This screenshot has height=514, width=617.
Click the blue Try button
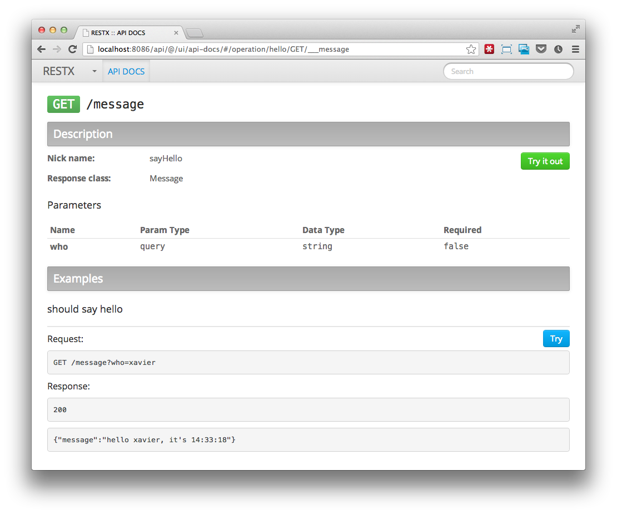click(556, 339)
